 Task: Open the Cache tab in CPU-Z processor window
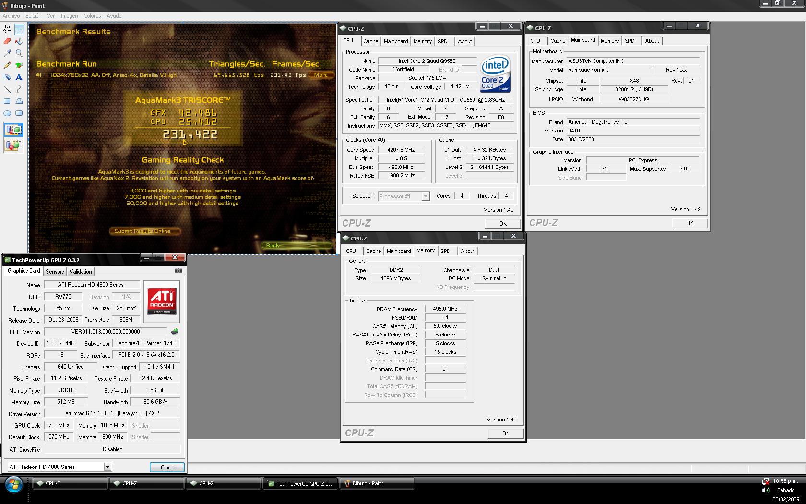tap(371, 42)
